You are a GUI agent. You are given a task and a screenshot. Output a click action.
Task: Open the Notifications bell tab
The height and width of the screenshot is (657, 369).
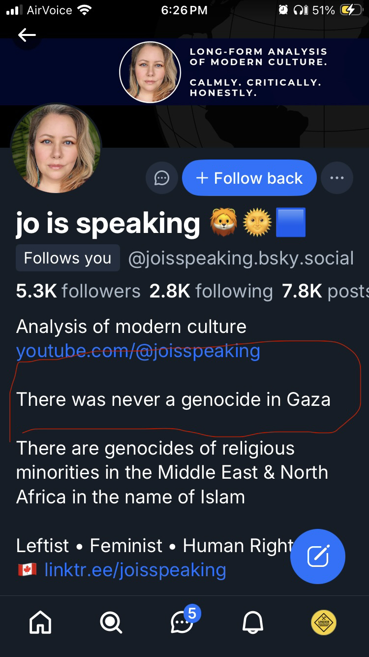(x=253, y=623)
